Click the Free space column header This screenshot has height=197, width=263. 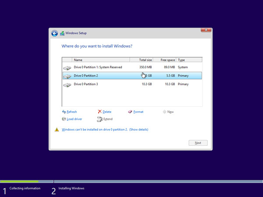coord(167,60)
